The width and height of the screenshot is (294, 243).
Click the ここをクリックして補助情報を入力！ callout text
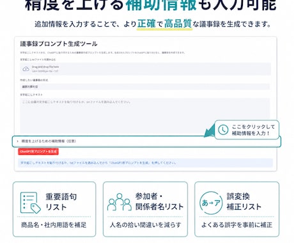[x=253, y=130]
